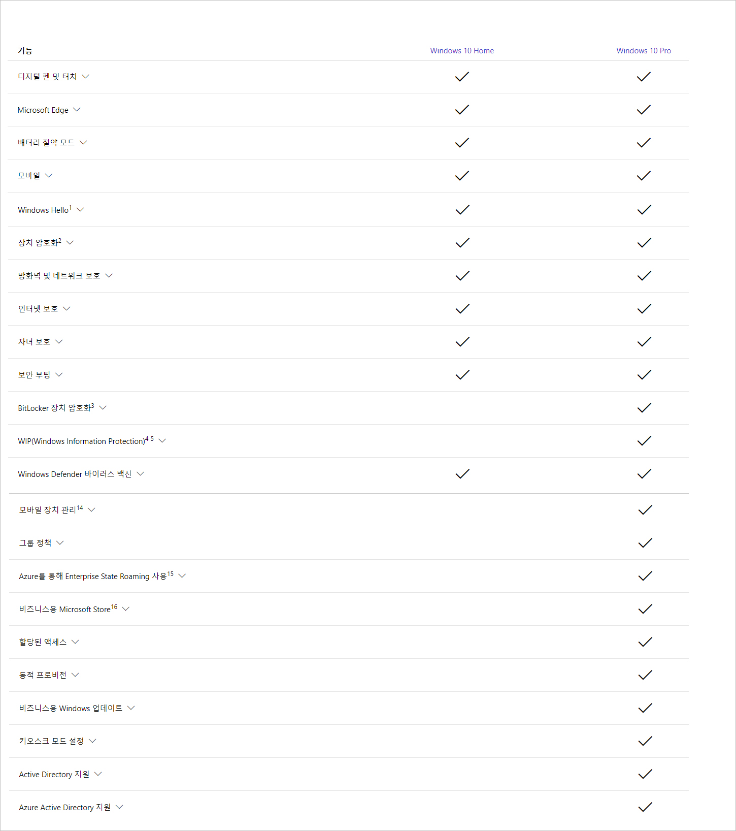Open the Windows 10 Pro column link
This screenshot has height=831, width=736.
click(644, 51)
